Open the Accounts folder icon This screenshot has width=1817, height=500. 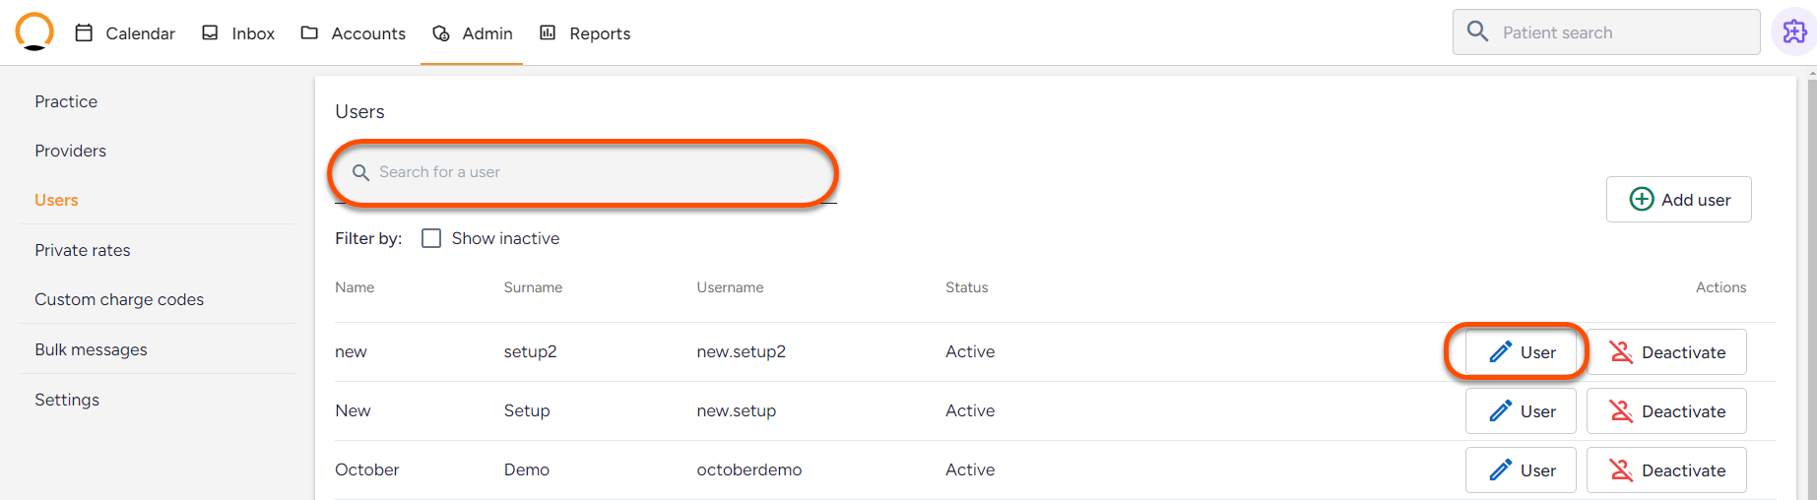(309, 33)
